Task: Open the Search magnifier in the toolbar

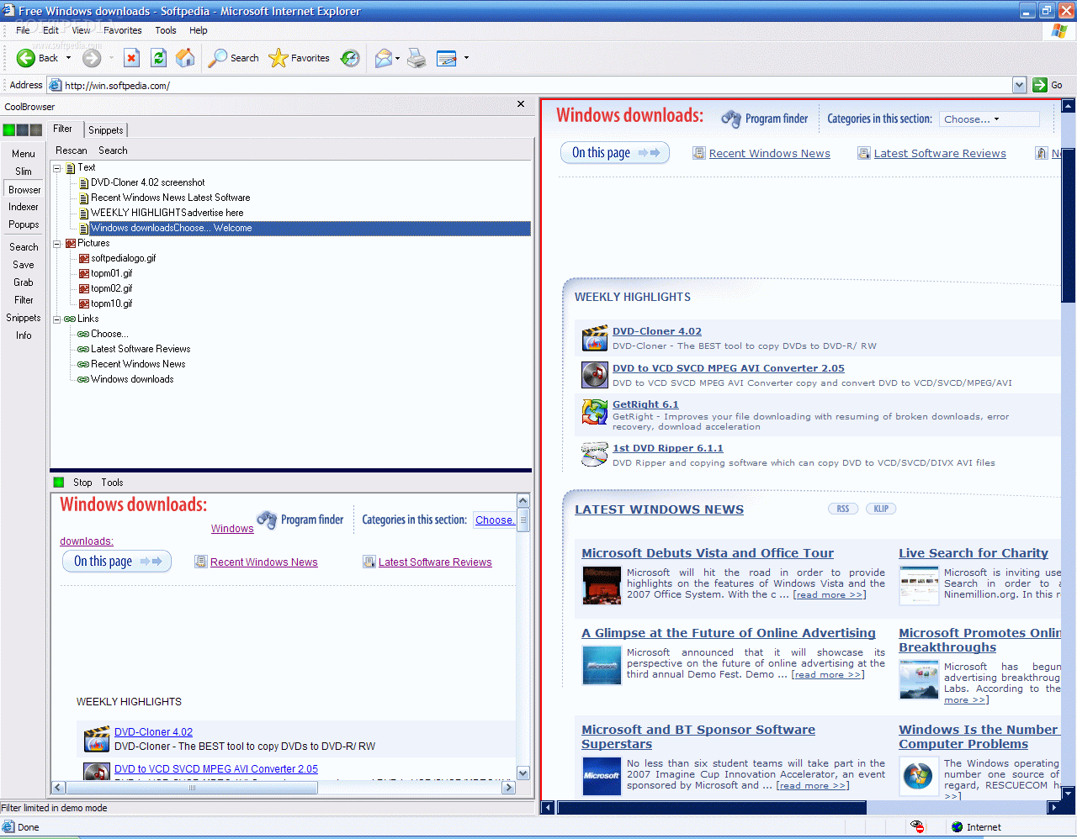Action: (x=218, y=58)
